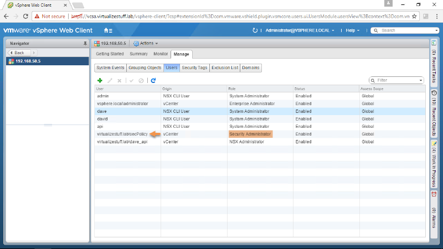The width and height of the screenshot is (443, 249).
Task: Click the browser back arrow
Action: [x=6, y=17]
